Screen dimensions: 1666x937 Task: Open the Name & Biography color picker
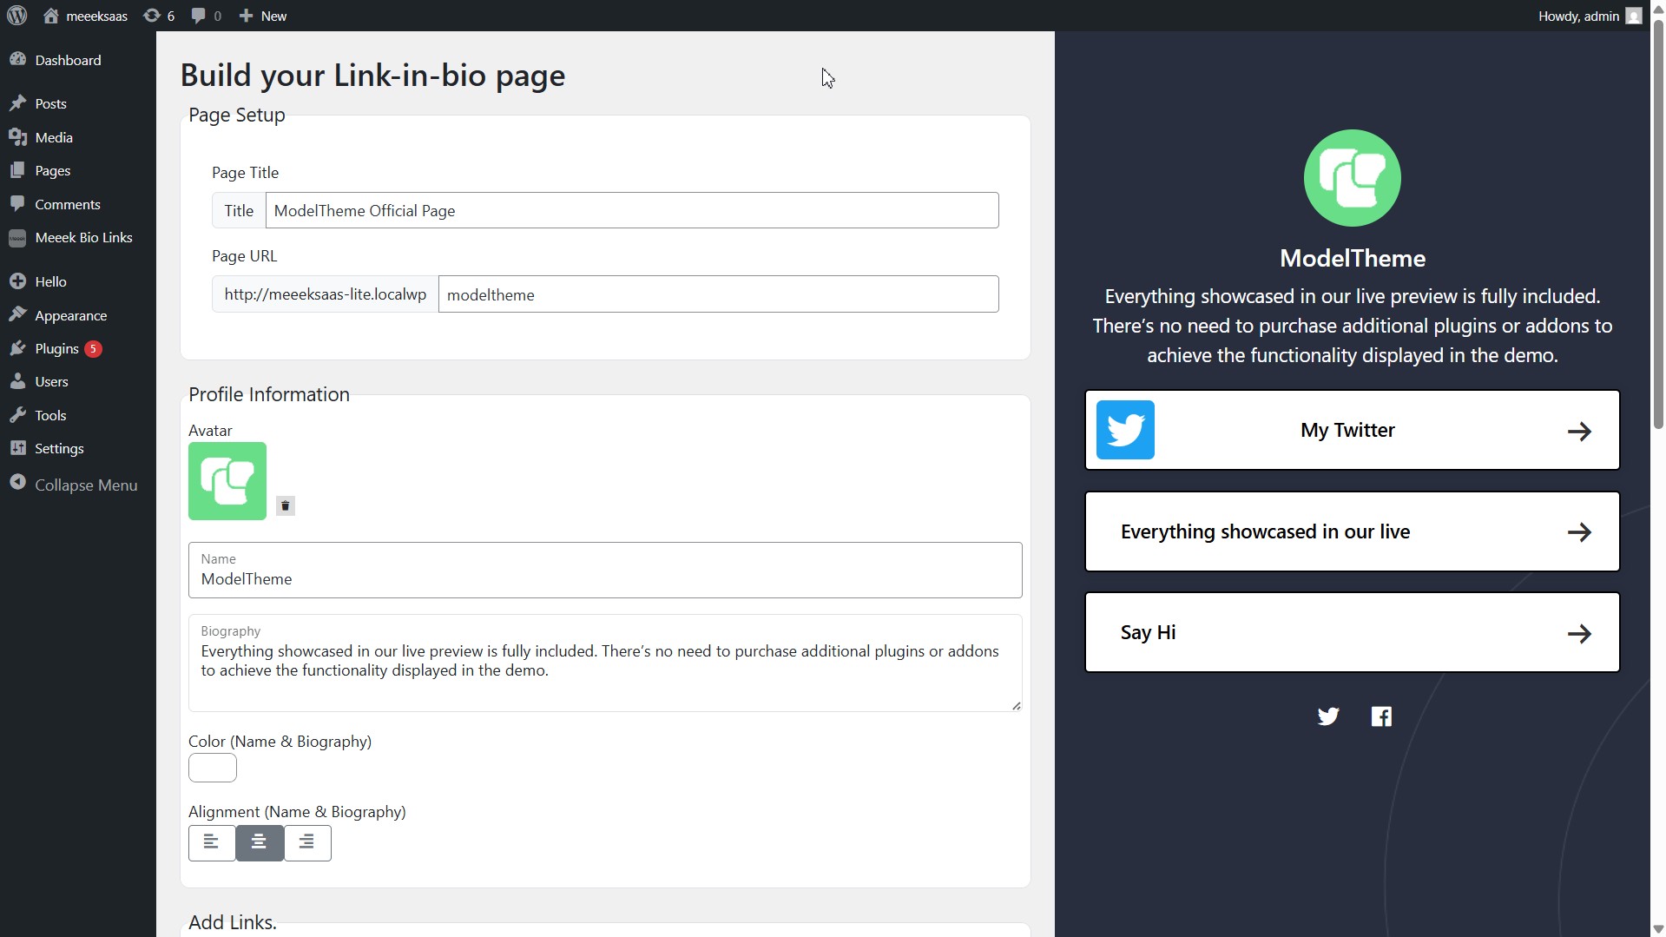click(x=213, y=768)
